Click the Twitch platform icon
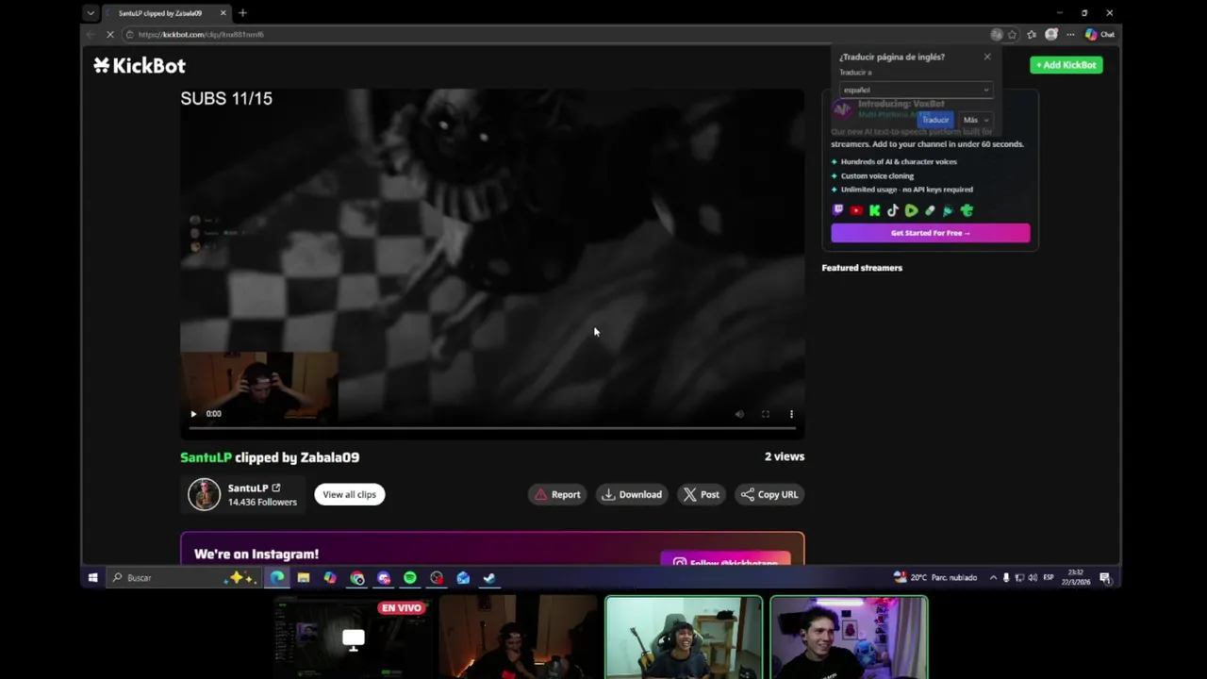Screen dimensions: 1207x679 coord(837,210)
